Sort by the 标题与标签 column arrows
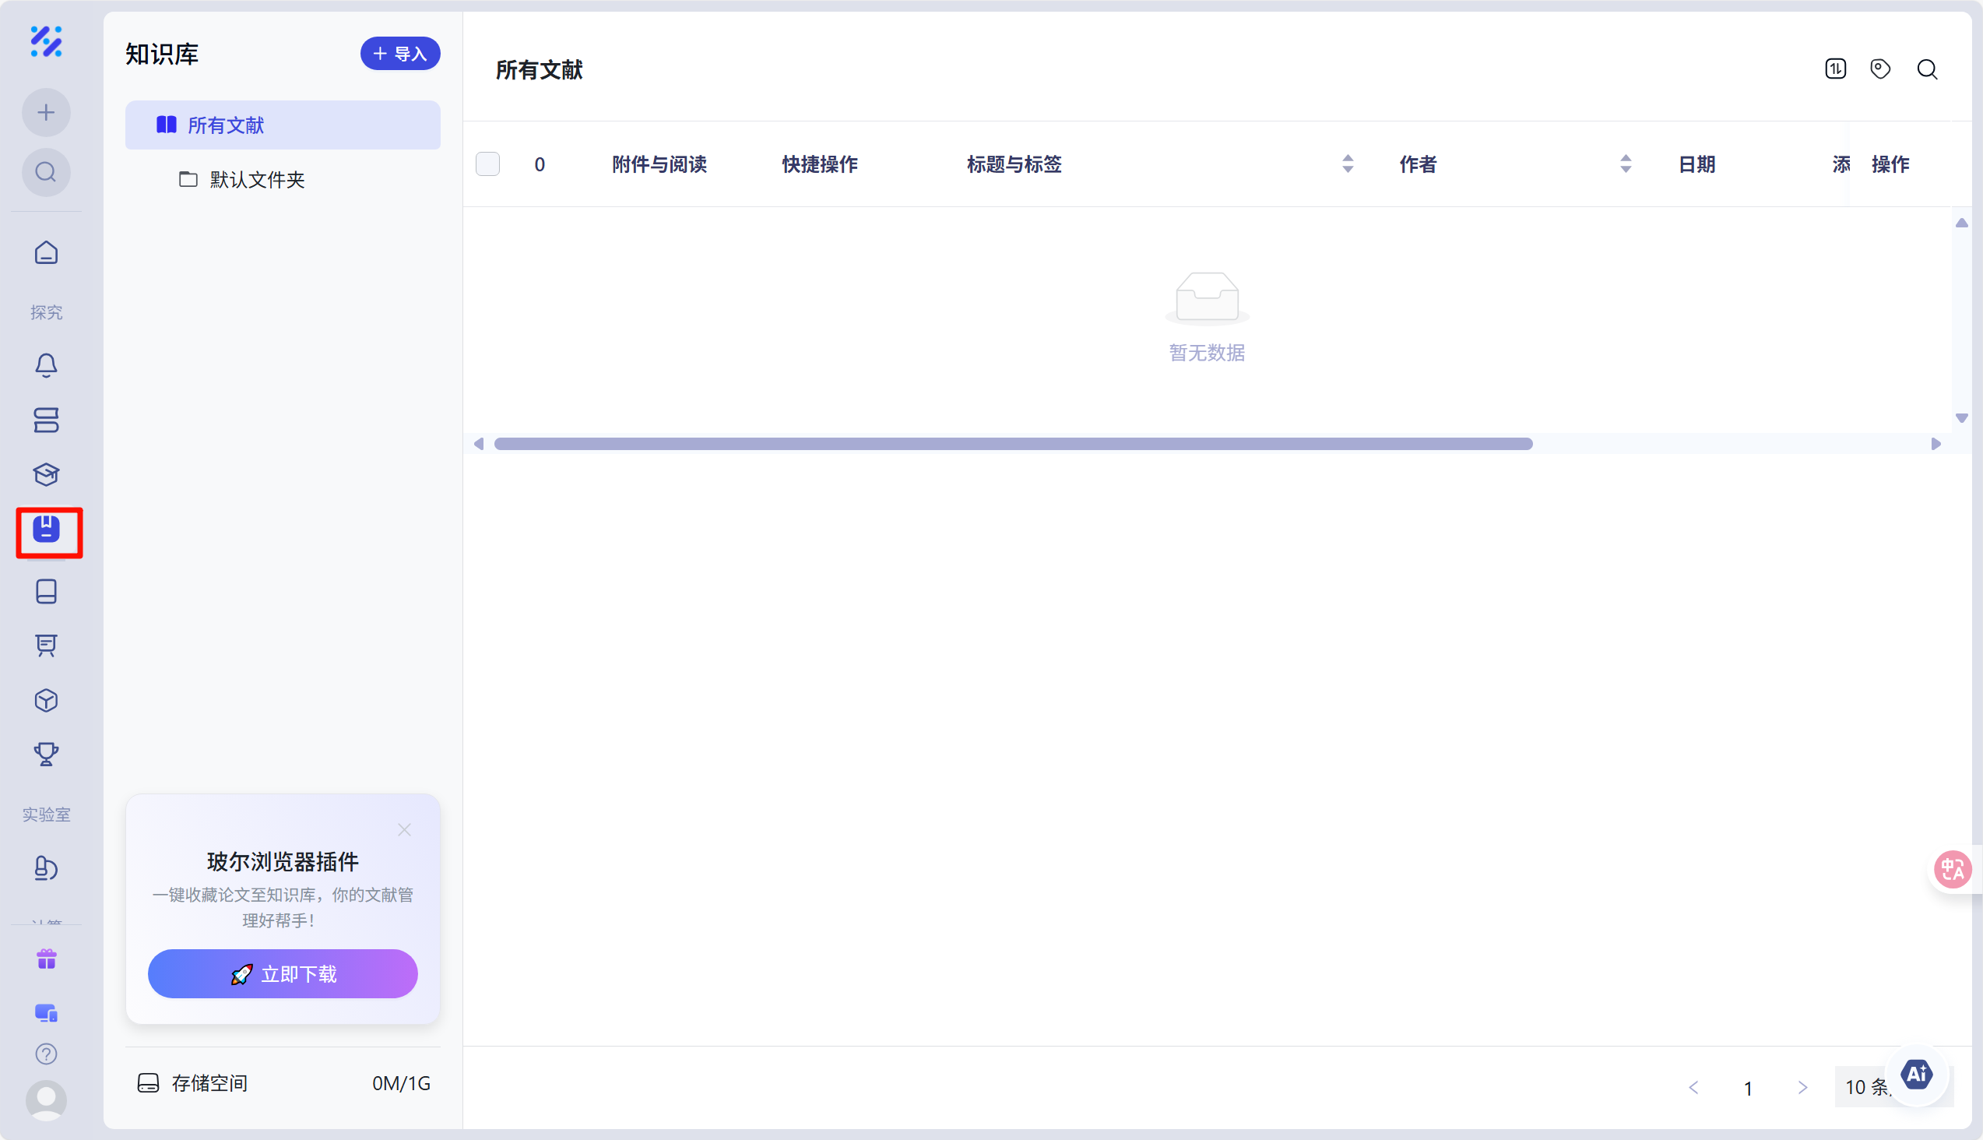Image resolution: width=1983 pixels, height=1140 pixels. click(x=1348, y=164)
